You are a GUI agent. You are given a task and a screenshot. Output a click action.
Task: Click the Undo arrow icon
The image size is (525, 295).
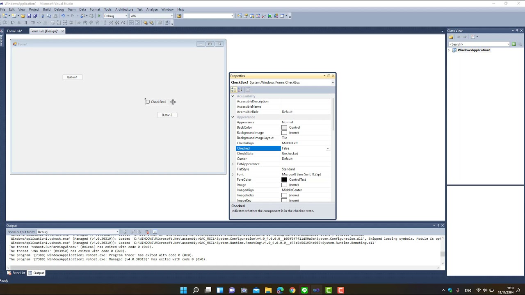(63, 16)
